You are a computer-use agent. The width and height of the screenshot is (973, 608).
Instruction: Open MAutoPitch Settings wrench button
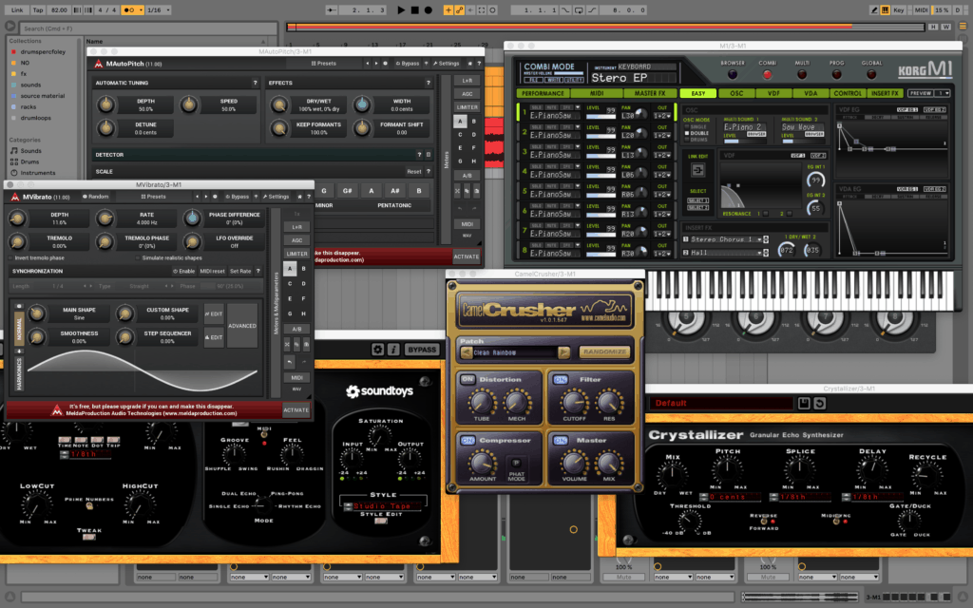[447, 64]
